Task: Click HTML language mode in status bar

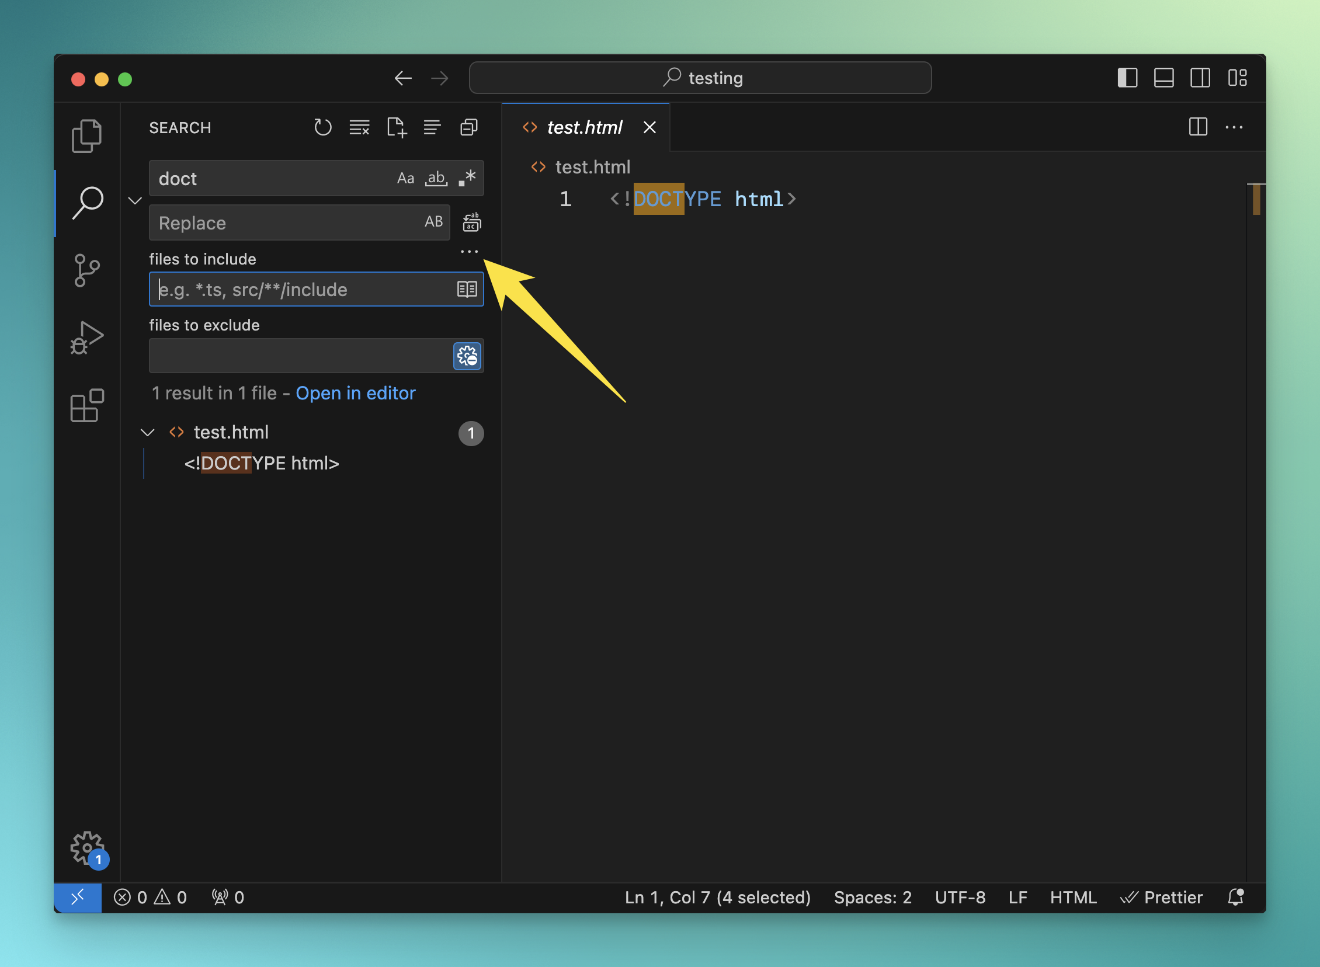Action: tap(1072, 898)
